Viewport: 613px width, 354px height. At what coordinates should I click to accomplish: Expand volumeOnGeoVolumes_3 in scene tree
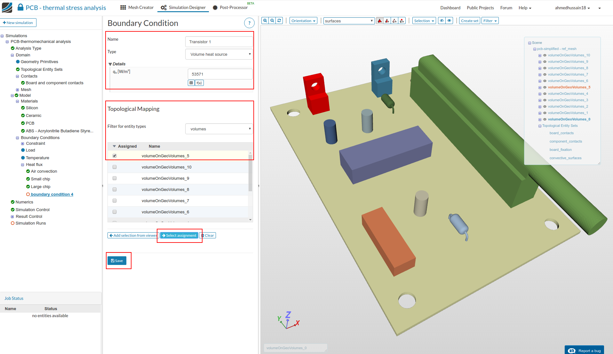tap(540, 100)
